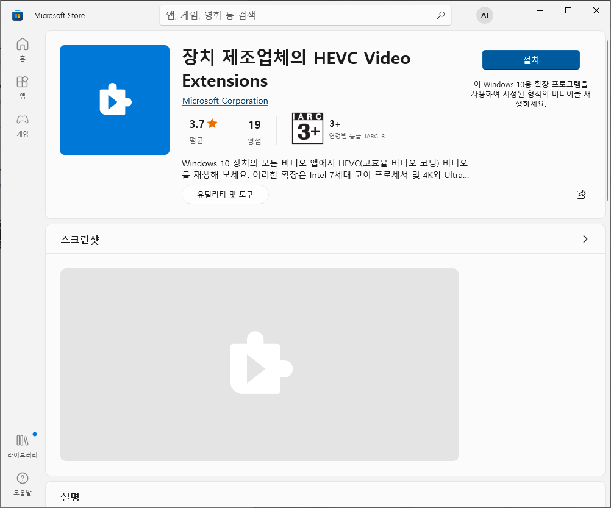
Task: Click the 3.7 average rating
Action: point(197,124)
